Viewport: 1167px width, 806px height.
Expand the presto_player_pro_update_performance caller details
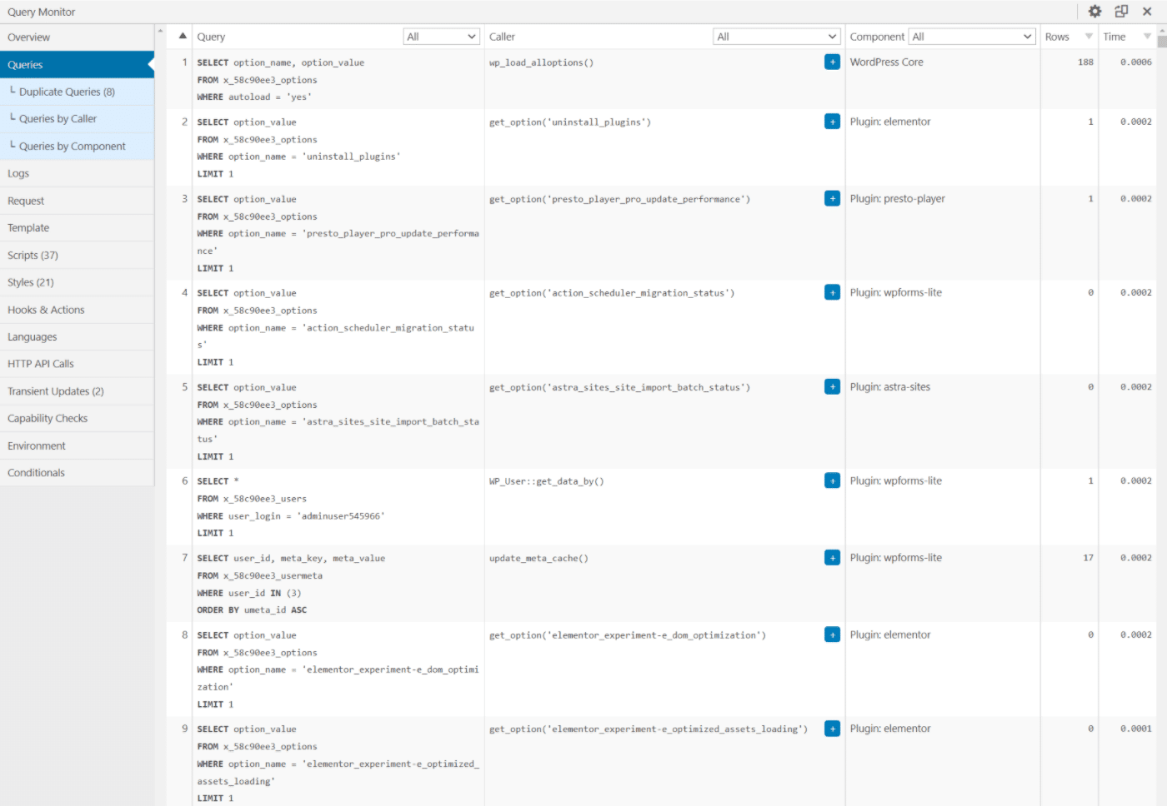tap(832, 198)
